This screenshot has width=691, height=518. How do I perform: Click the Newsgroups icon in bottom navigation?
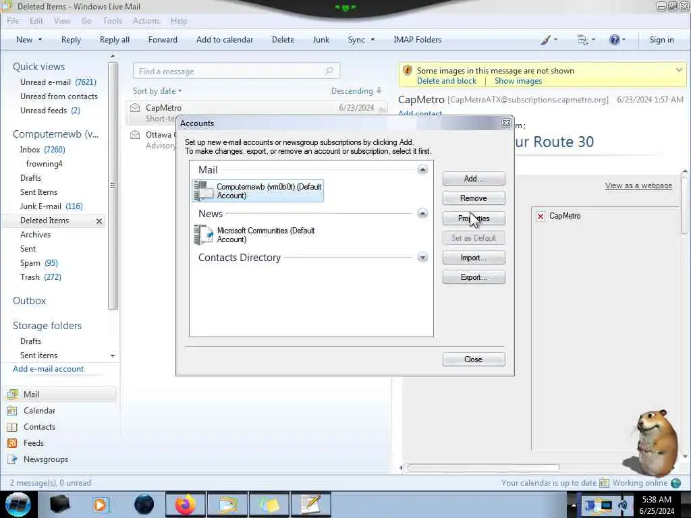coord(12,459)
